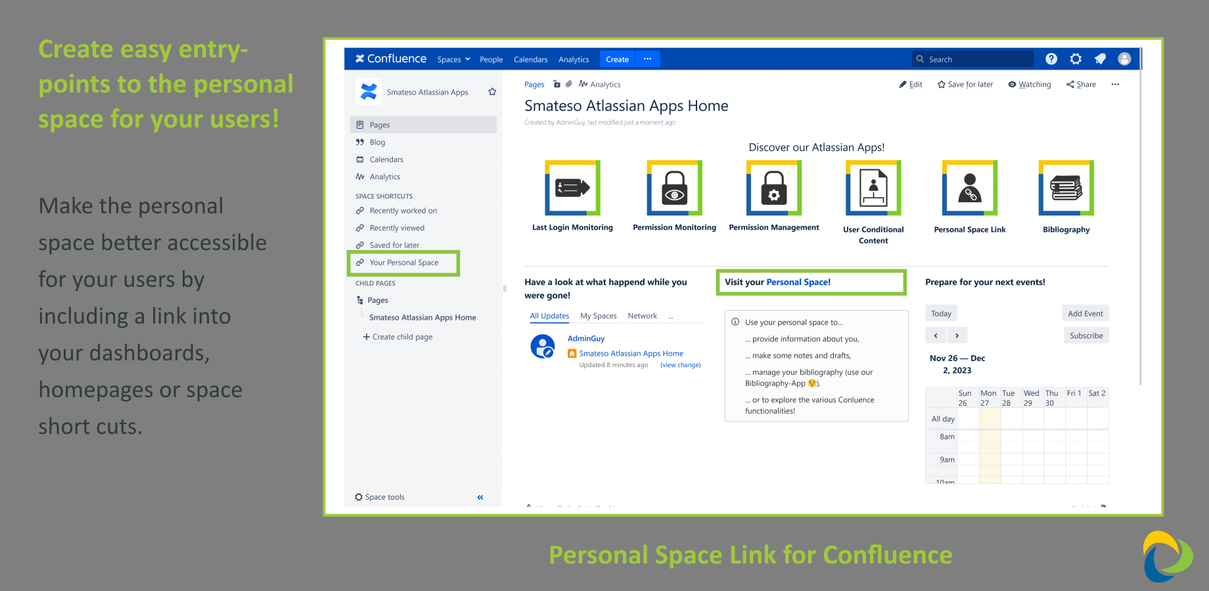
Task: Click the view change link
Action: (x=681, y=365)
